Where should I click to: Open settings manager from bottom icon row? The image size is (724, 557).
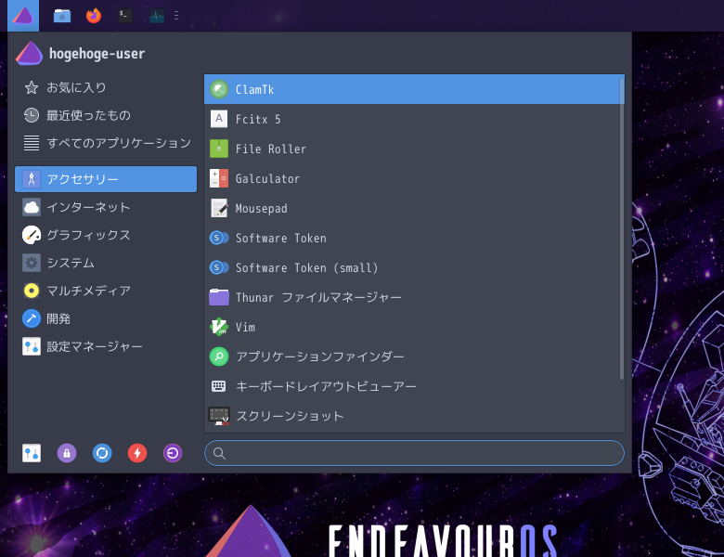tap(32, 453)
